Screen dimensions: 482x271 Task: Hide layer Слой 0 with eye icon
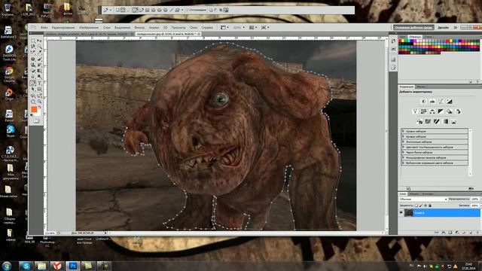tap(401, 212)
